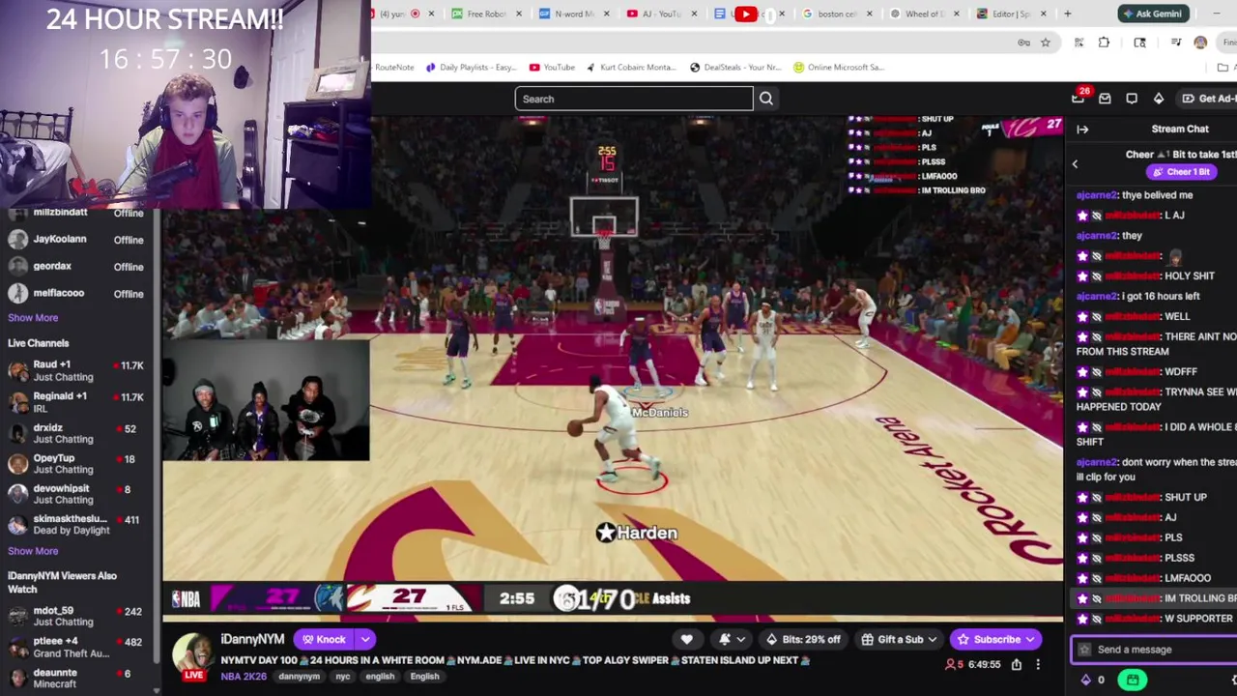Open OpeyTup Just Chatting channel
The image size is (1237, 696).
pos(76,464)
